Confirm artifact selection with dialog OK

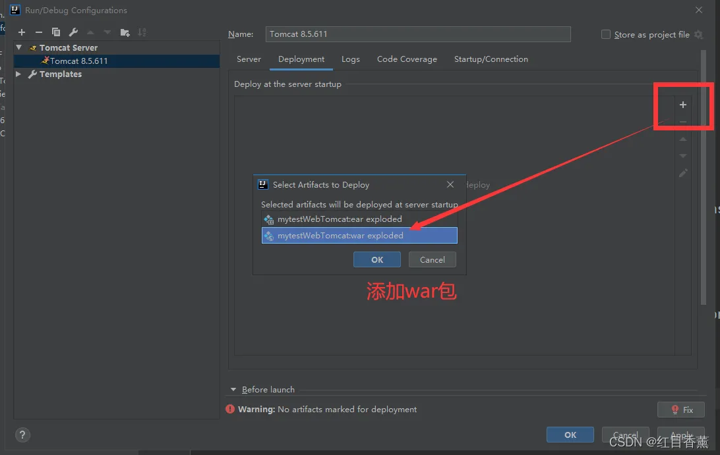[377, 259]
